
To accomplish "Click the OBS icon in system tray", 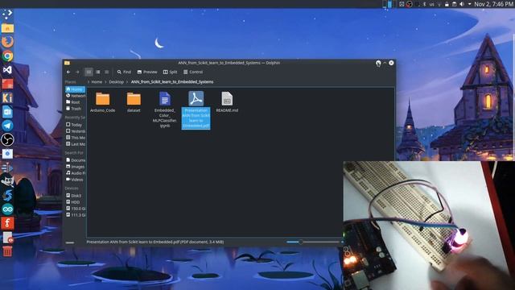I will [x=410, y=4].
